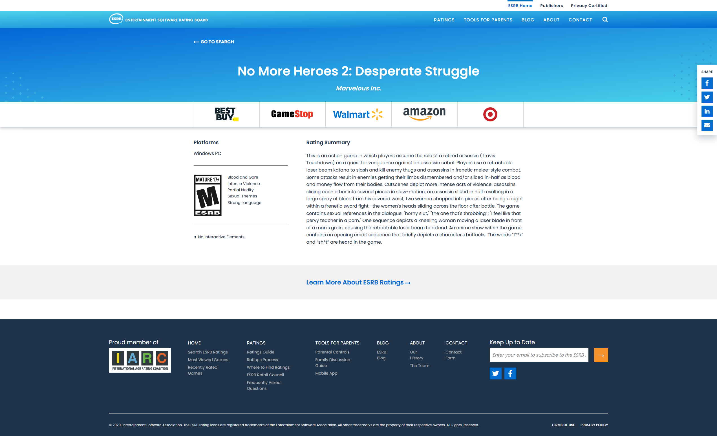717x436 pixels.
Task: Click the No Interactive Elements text
Action: (221, 237)
